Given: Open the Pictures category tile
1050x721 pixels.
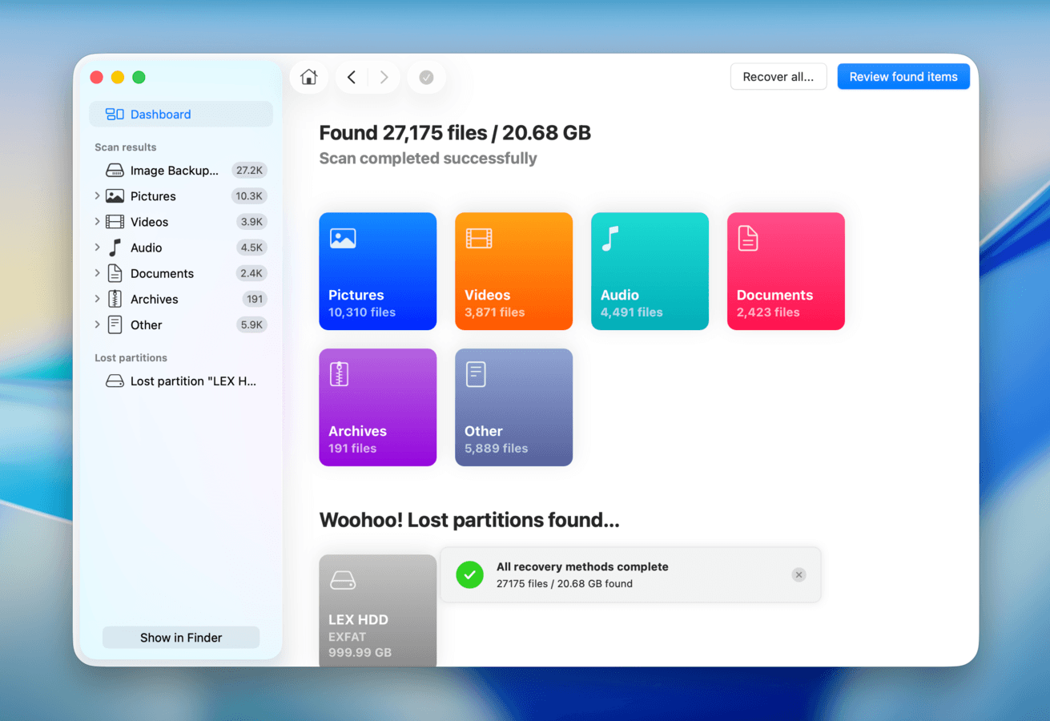Looking at the screenshot, I should pyautogui.click(x=377, y=271).
